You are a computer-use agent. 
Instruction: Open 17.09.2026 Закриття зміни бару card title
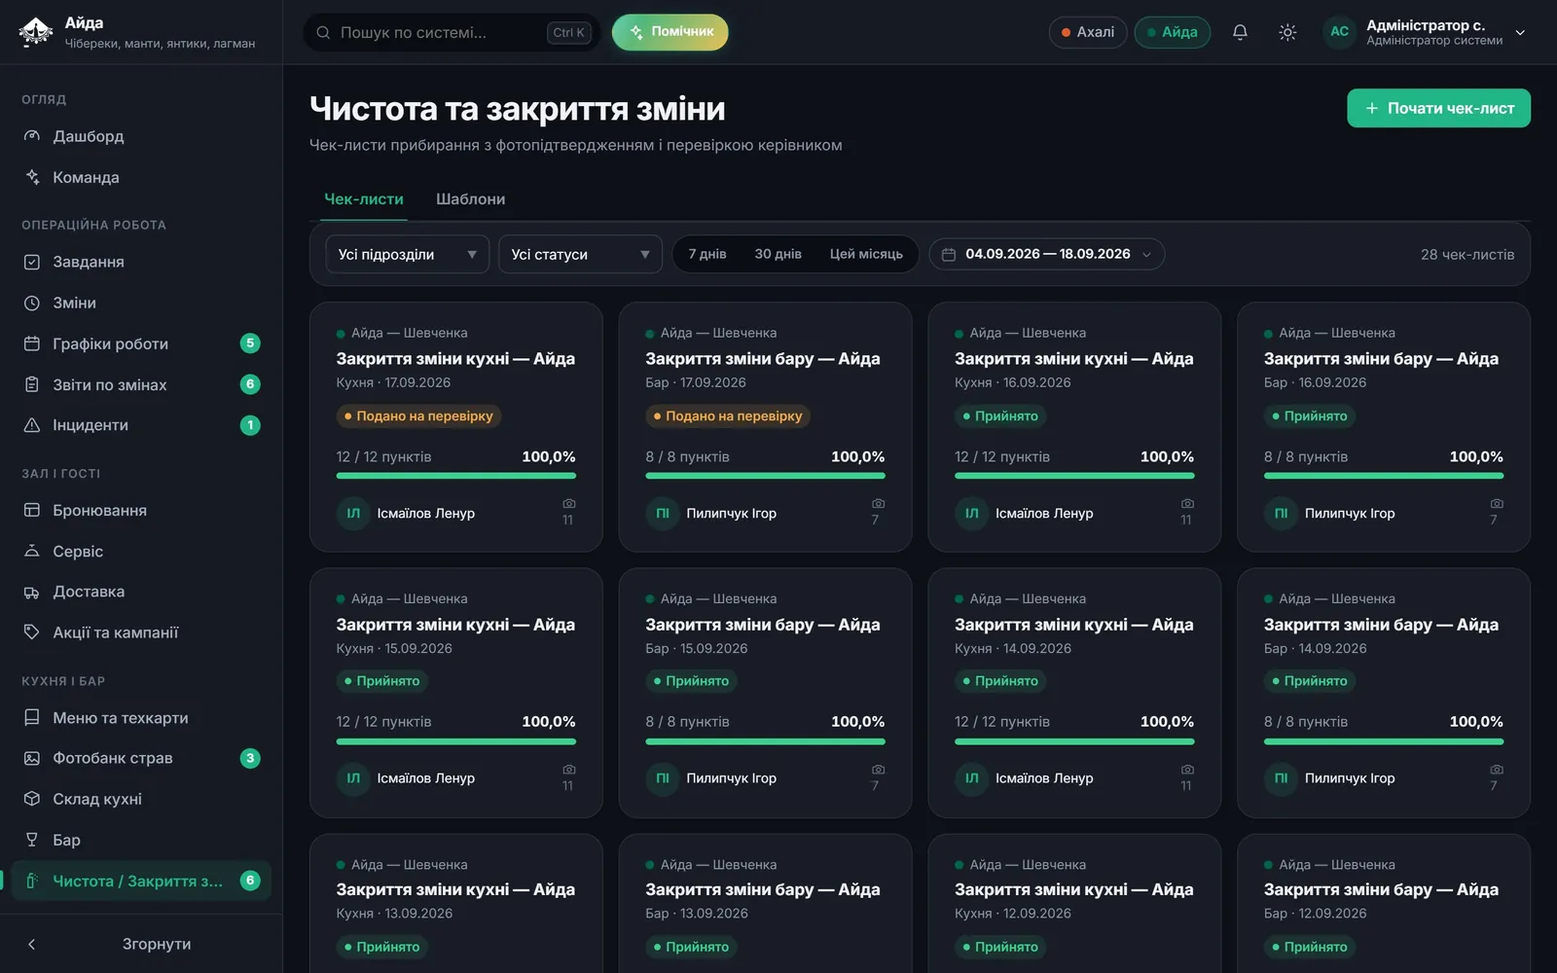tap(763, 359)
